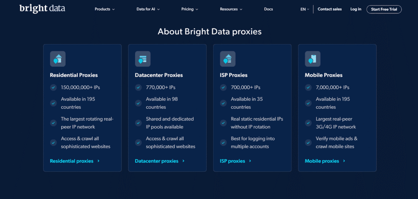The width and height of the screenshot is (418, 199).
Task: Open Contact sales from the header
Action: tap(329, 9)
